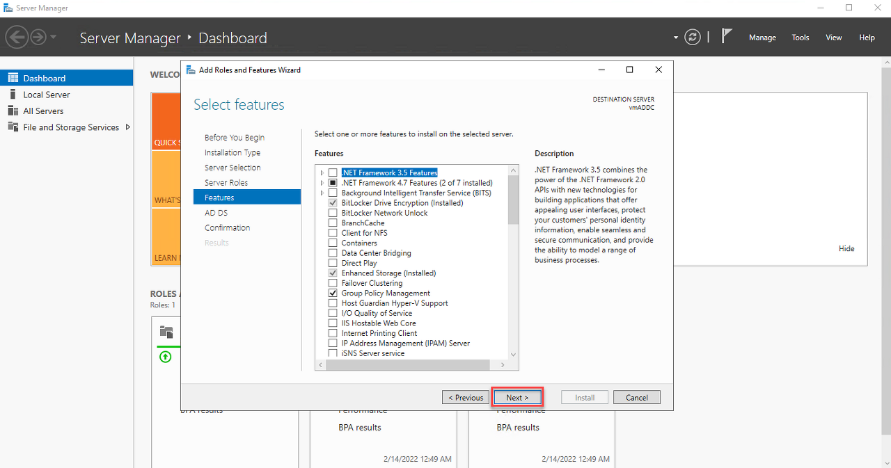Viewport: 891px width, 468px height.
Task: Click the Local Server icon in sidebar
Action: point(13,94)
